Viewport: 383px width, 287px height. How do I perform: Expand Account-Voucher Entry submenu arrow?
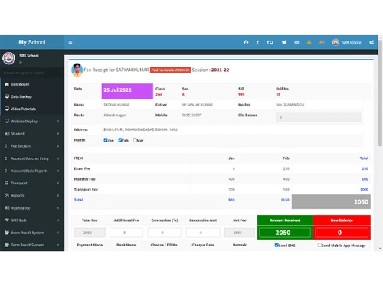point(58,158)
